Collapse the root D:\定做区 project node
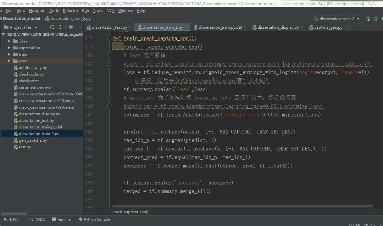Viewport: 383px width, 226px height. pos(3,35)
